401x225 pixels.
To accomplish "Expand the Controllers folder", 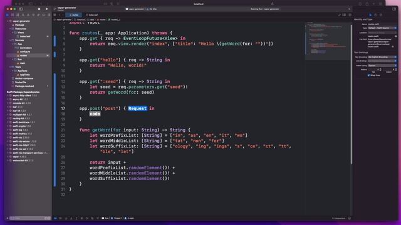I will click(15, 48).
